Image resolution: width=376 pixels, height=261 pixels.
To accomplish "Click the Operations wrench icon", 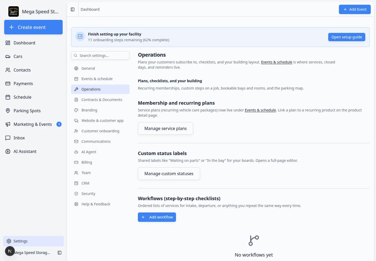I will (76, 89).
